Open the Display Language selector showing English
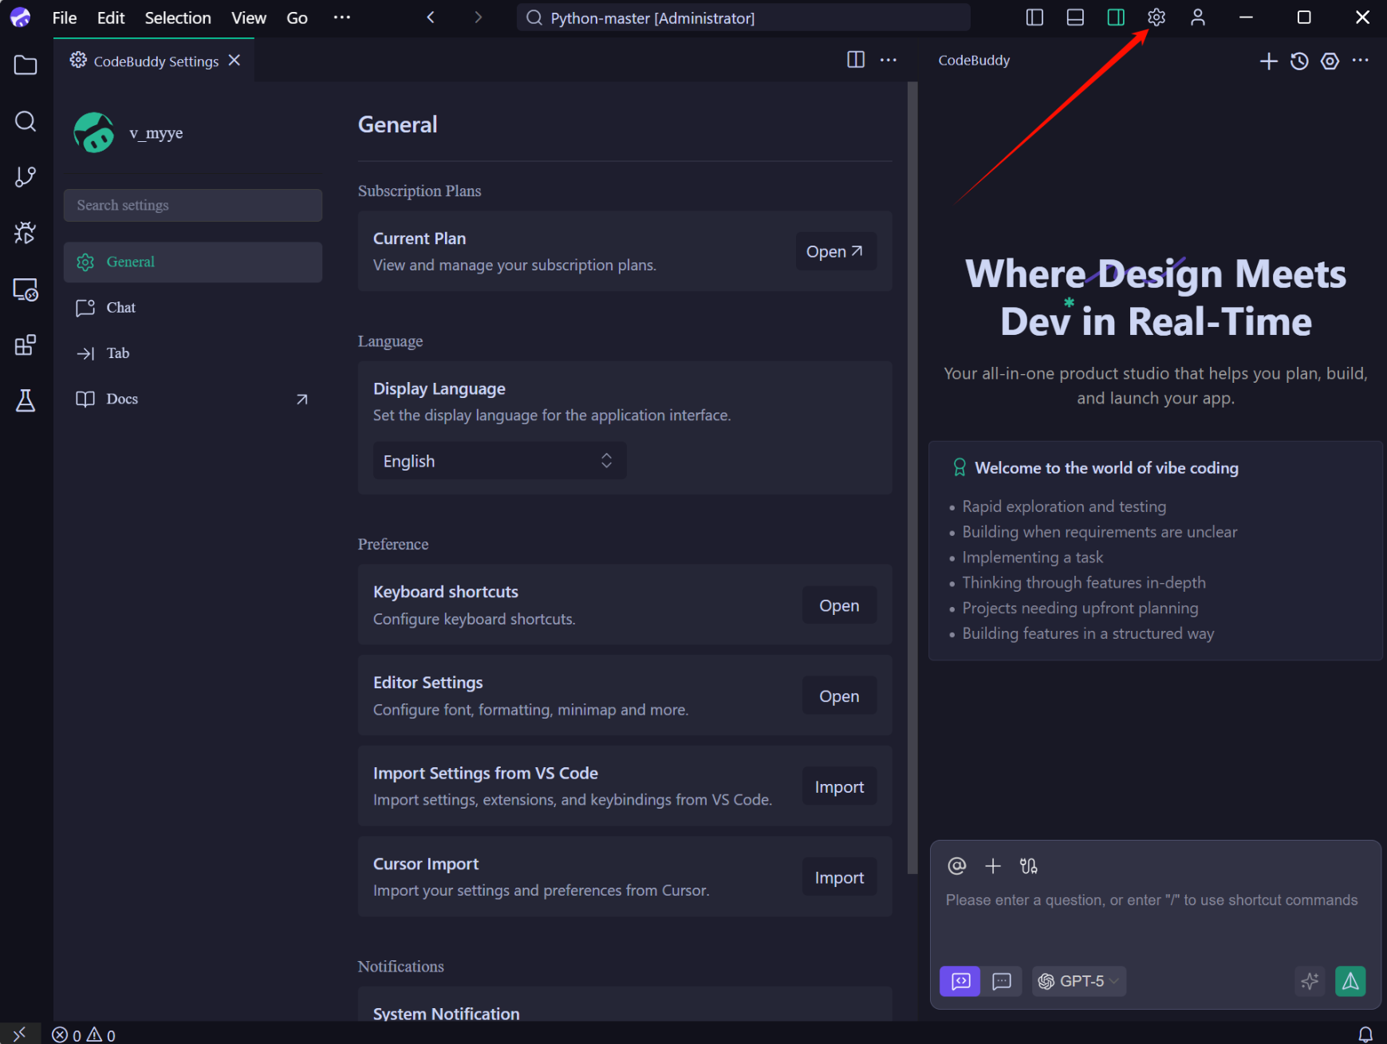Screen dimensions: 1387x1044 [499, 460]
